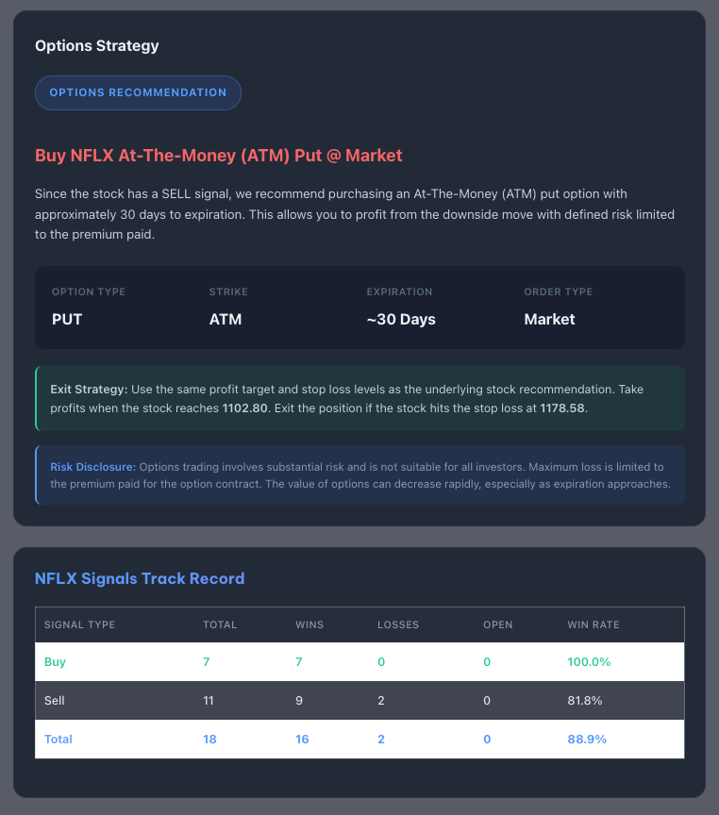The width and height of the screenshot is (719, 815).
Task: Click the Losses column header
Action: (398, 624)
